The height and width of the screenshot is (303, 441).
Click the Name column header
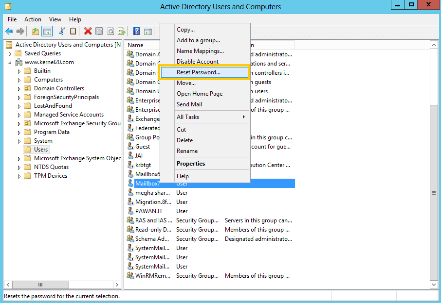pos(143,45)
